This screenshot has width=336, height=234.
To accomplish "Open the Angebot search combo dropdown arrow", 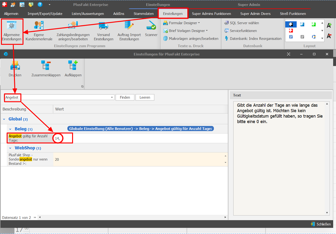I will [x=111, y=97].
